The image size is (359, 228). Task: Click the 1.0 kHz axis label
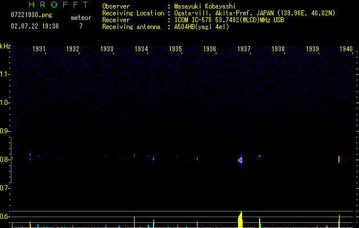point(5,103)
